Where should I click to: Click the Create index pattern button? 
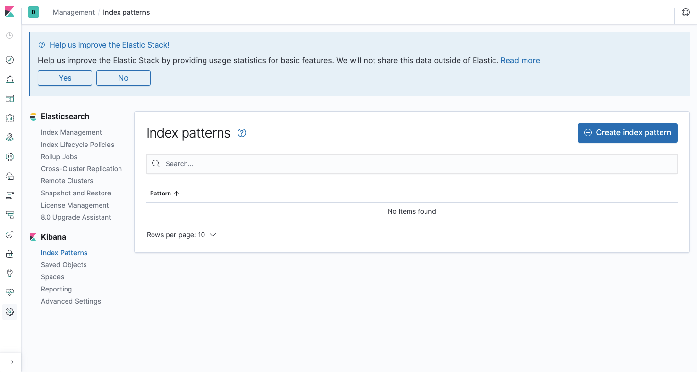[x=628, y=133]
